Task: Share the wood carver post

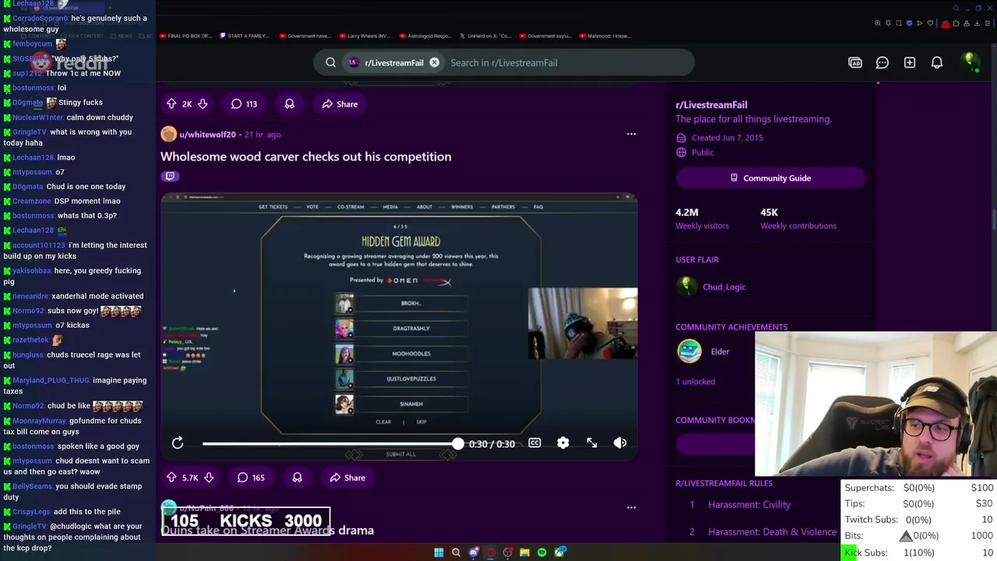Action: pyautogui.click(x=347, y=478)
